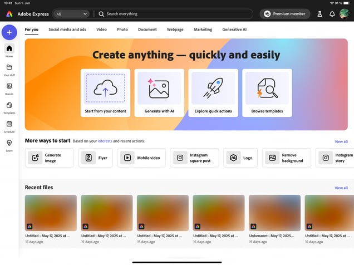Open Learn lightbulb in sidebar
This screenshot has height=265, width=354.
point(9,145)
